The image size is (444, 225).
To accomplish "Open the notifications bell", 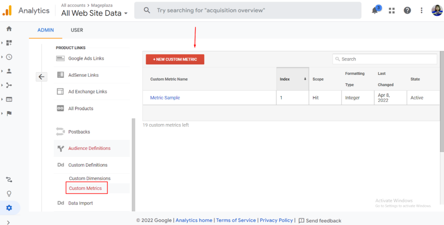I will coord(375,10).
